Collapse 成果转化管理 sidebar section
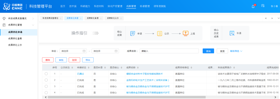 [x=33, y=25]
